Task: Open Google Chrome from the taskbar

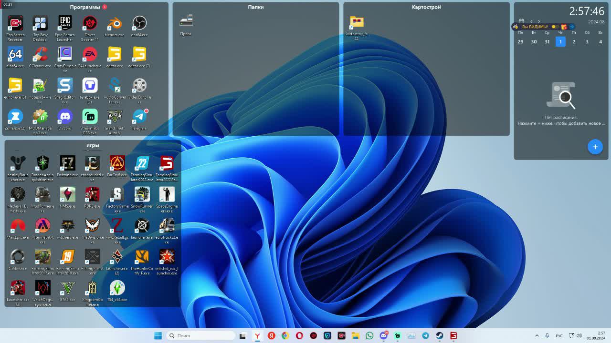Action: coord(285,336)
